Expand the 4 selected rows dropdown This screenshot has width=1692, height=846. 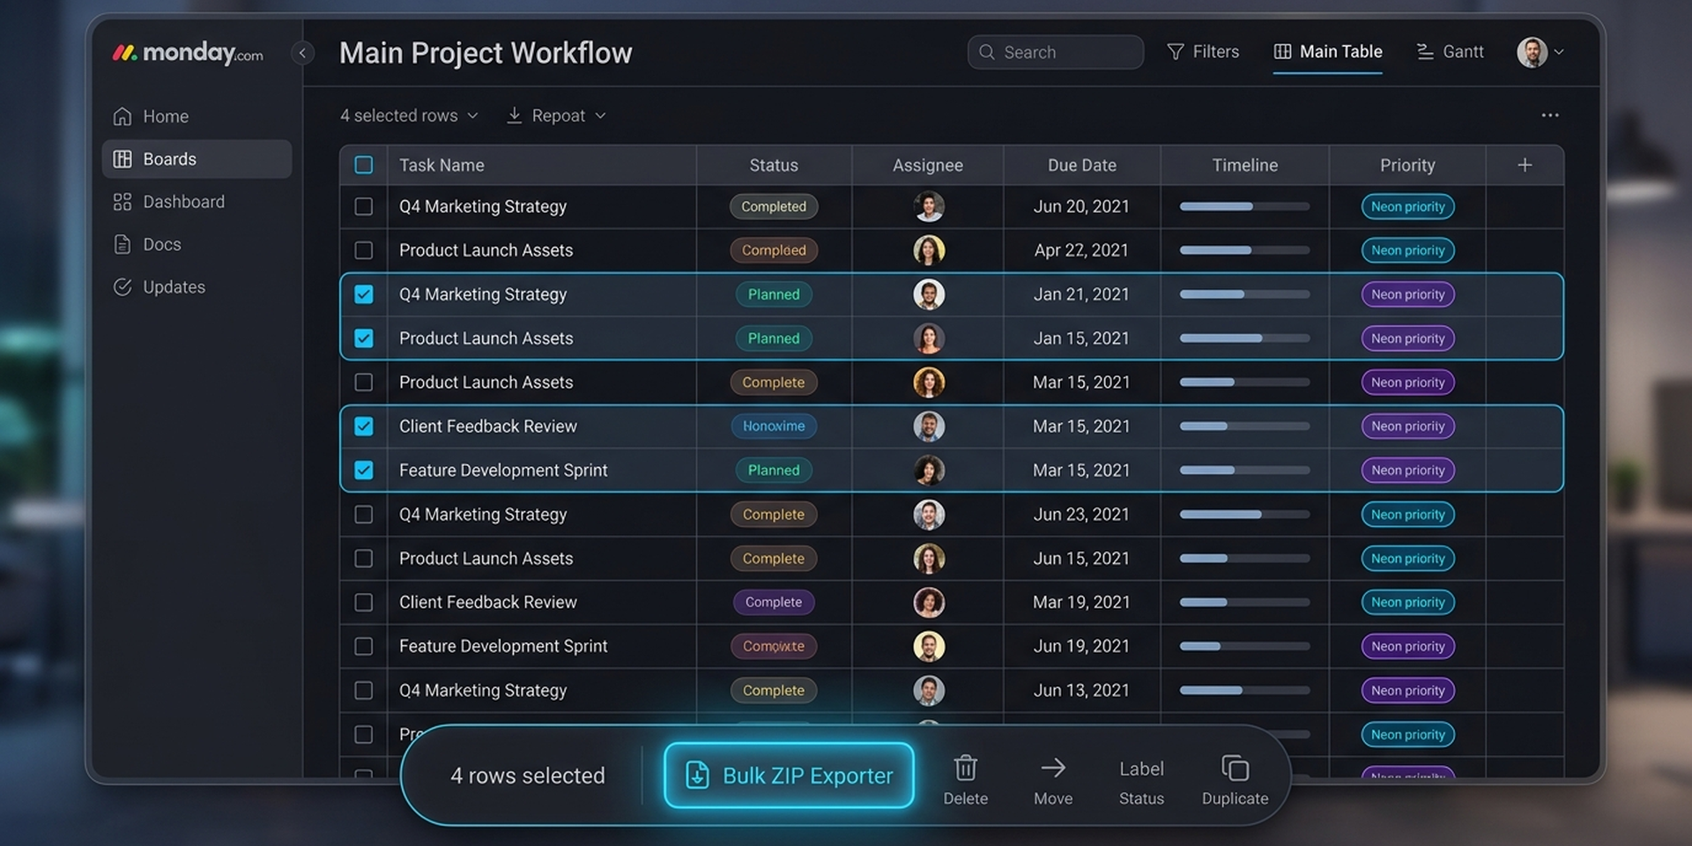pyautogui.click(x=409, y=115)
